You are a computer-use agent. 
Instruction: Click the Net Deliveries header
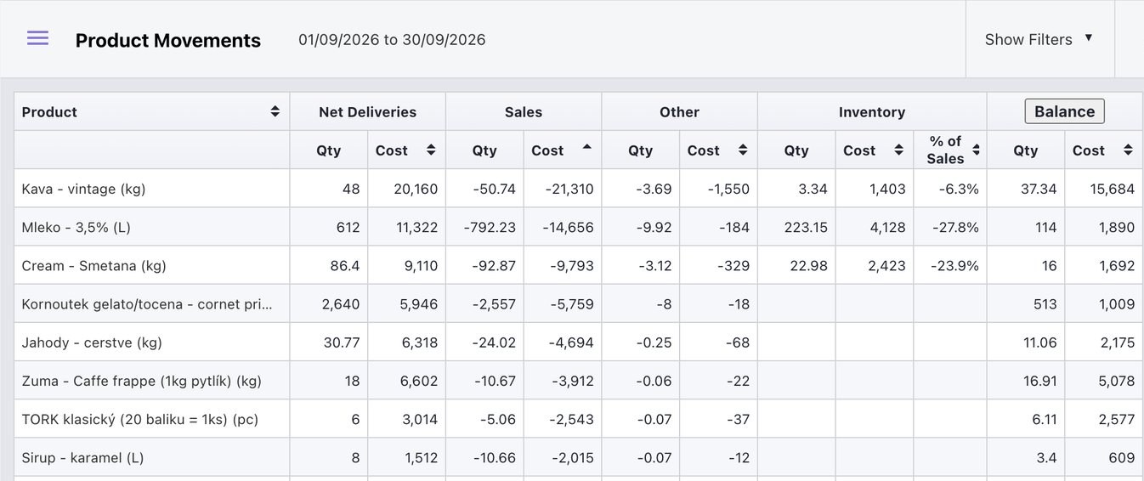pos(367,111)
